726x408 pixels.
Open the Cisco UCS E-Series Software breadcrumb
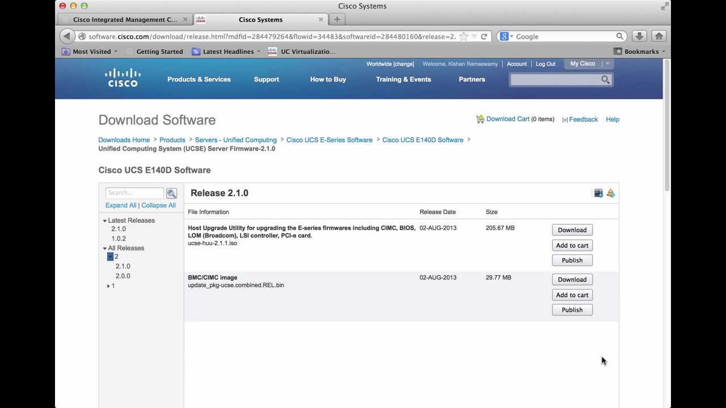(330, 140)
